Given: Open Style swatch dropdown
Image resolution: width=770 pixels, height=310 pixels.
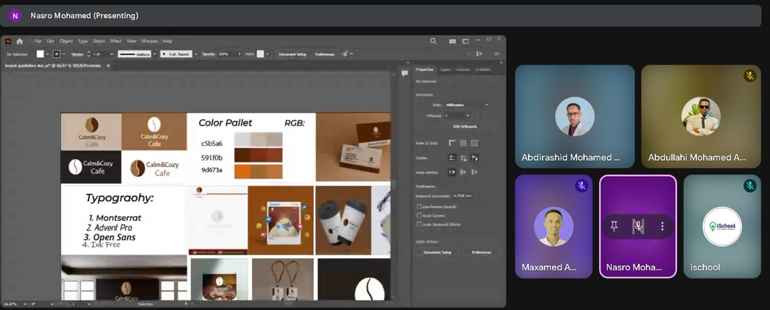Looking at the screenshot, I should [x=269, y=54].
